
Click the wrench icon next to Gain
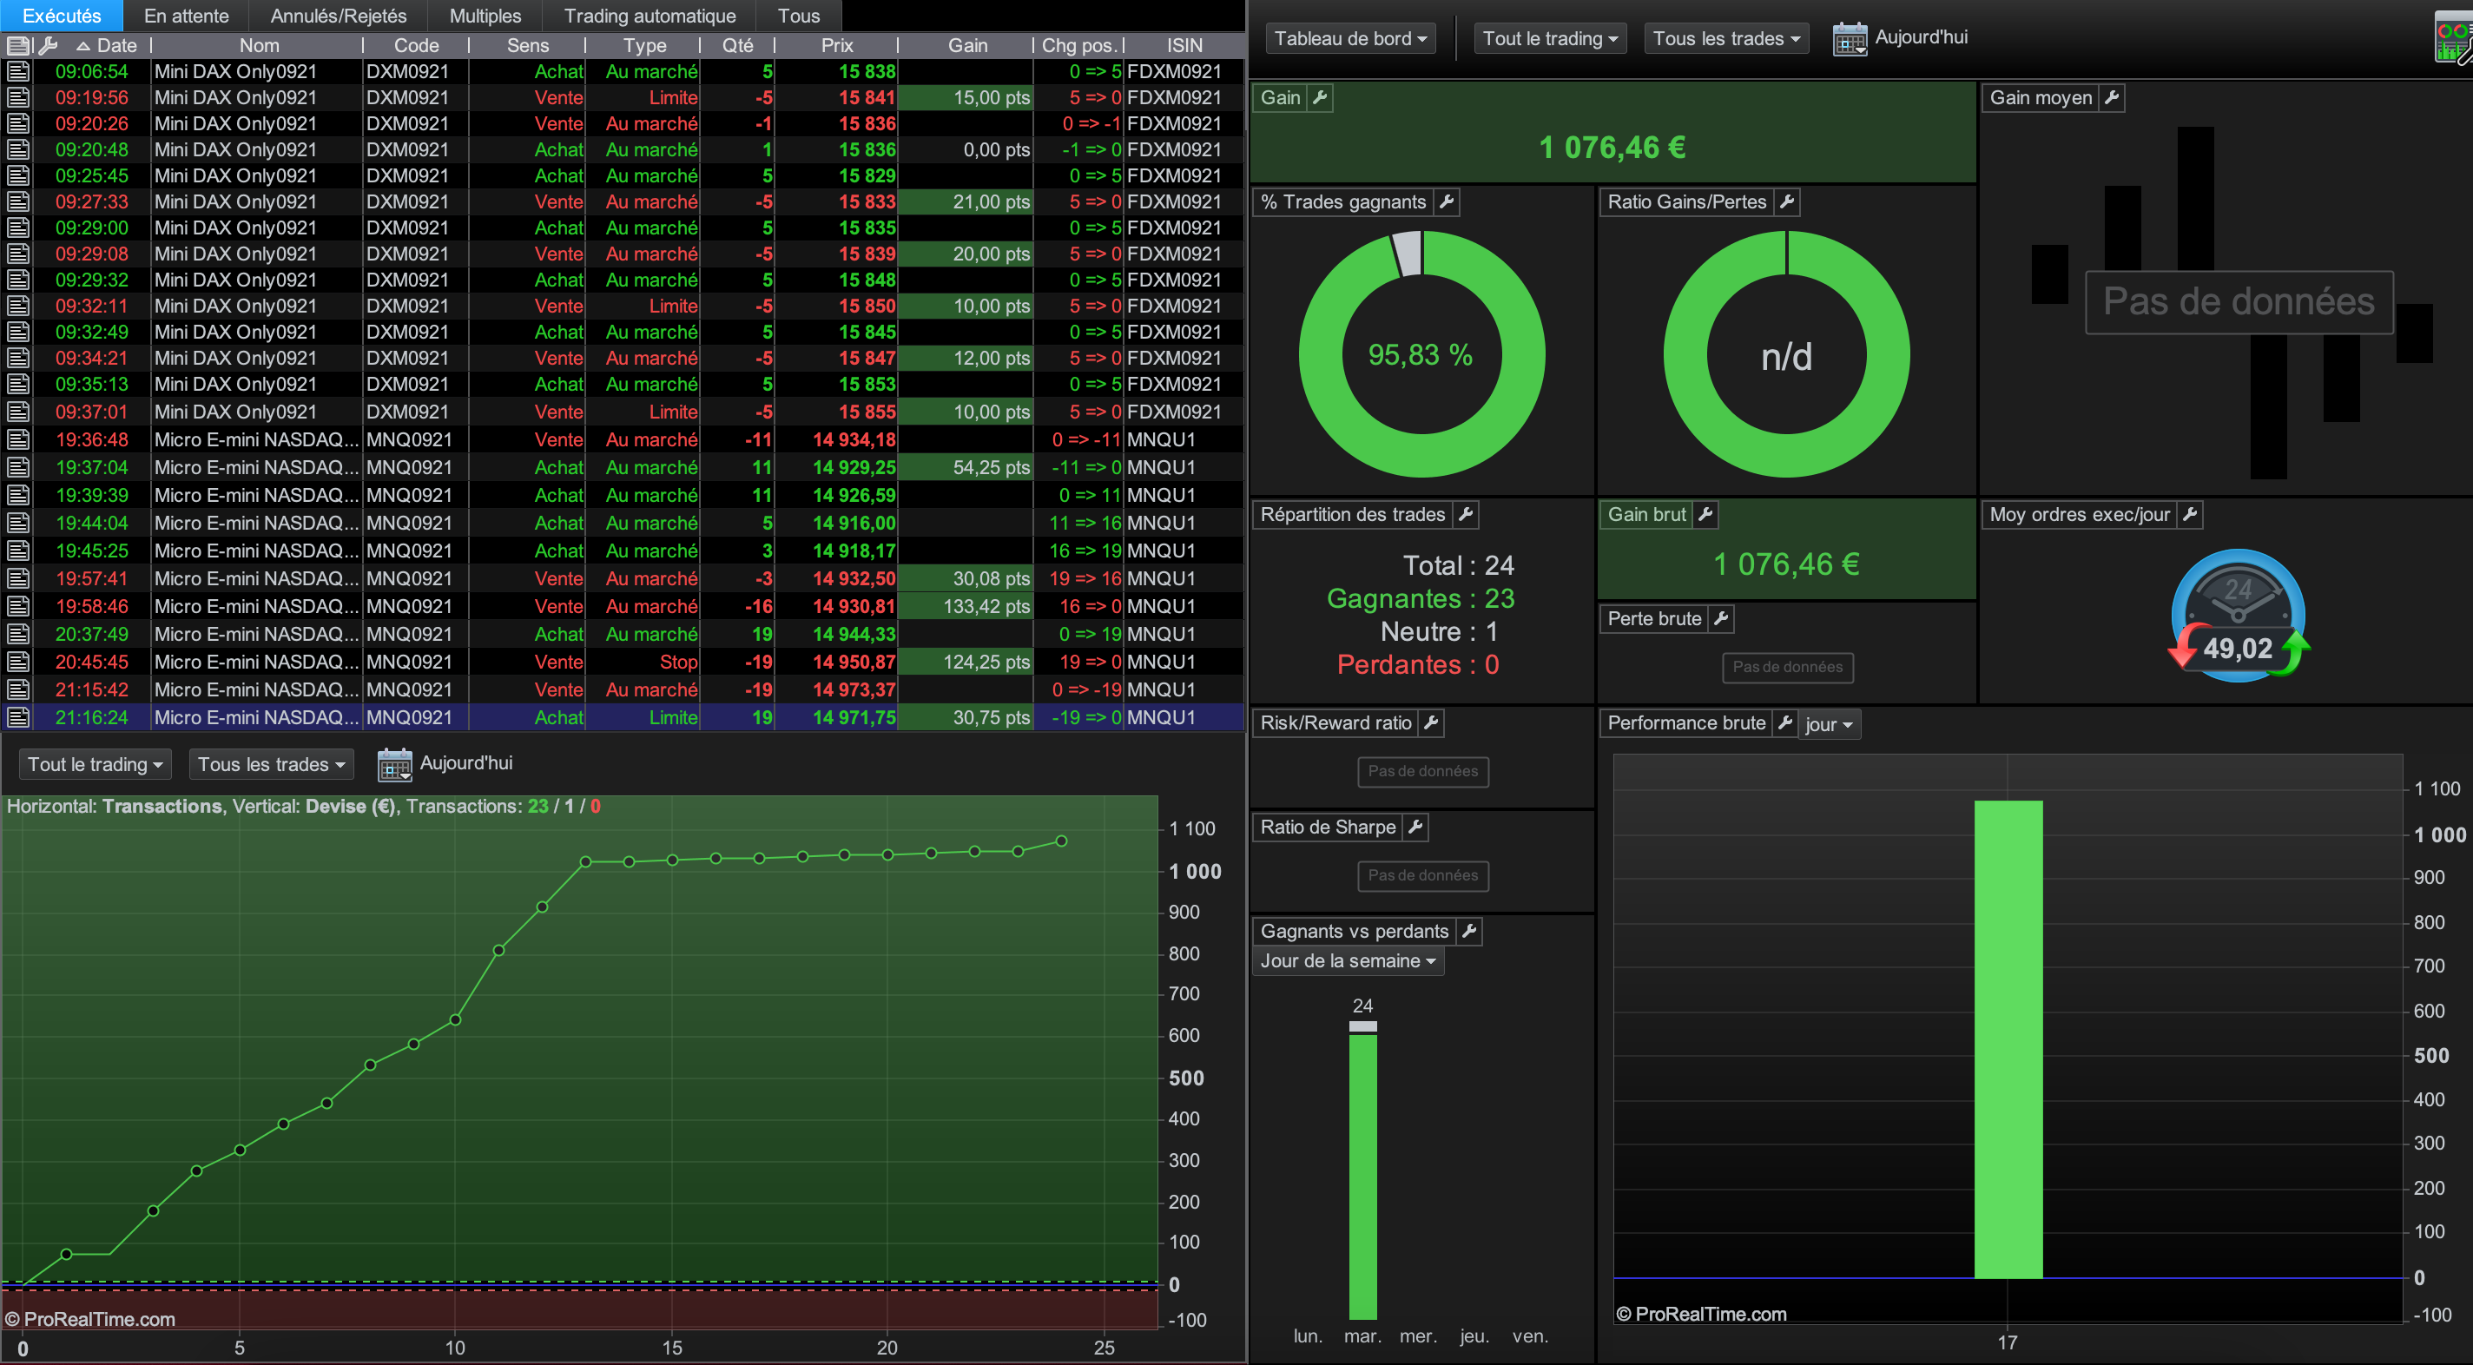[x=1320, y=97]
